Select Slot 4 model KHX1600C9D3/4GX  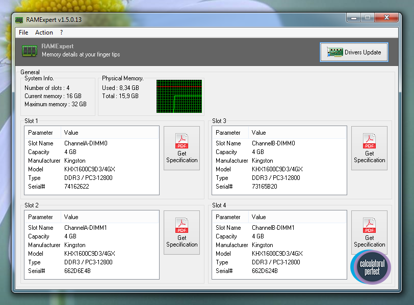coord(277,254)
